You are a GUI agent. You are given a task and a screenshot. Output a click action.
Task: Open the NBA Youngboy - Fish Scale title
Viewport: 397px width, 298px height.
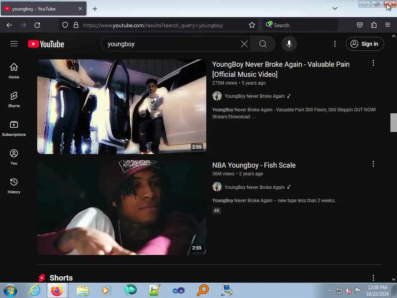click(x=254, y=165)
